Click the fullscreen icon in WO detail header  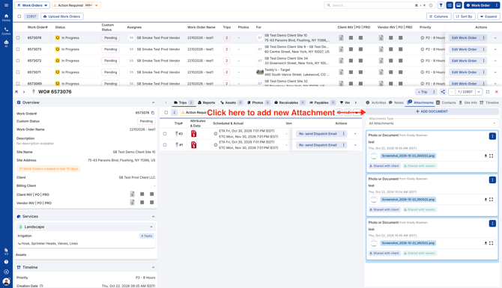tap(488, 92)
